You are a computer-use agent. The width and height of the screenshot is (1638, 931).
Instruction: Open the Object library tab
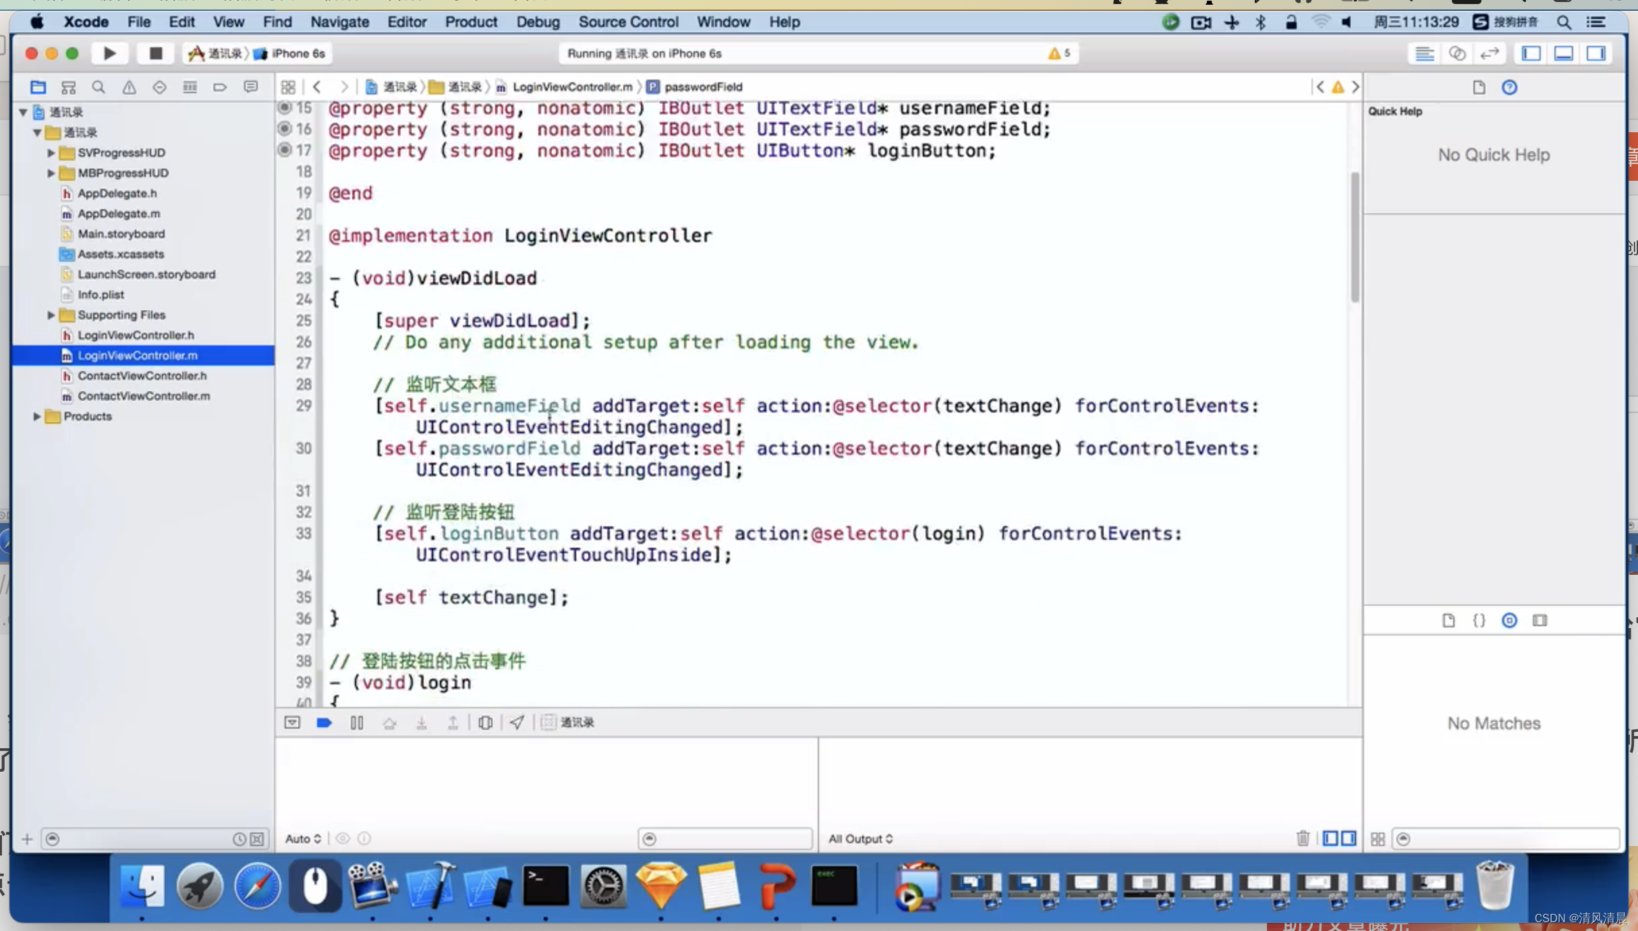(1510, 620)
